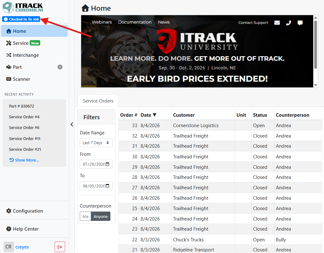Select order number 23 row
324x253 pixels.
[x=220, y=229]
